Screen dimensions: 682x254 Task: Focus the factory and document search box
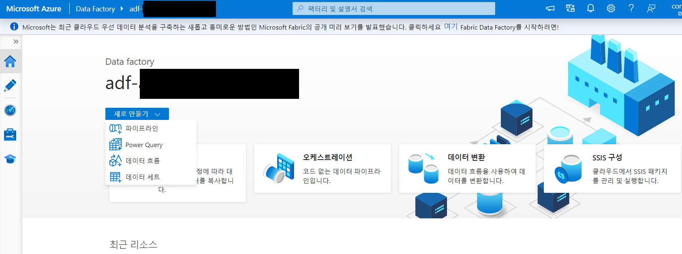[x=394, y=9]
